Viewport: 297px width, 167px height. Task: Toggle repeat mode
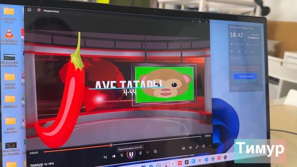click(x=155, y=151)
